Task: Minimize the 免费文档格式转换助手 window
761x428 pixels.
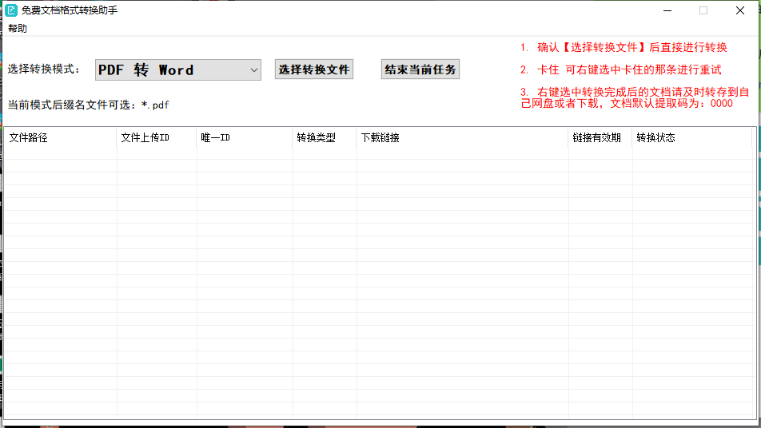Action: [x=667, y=10]
